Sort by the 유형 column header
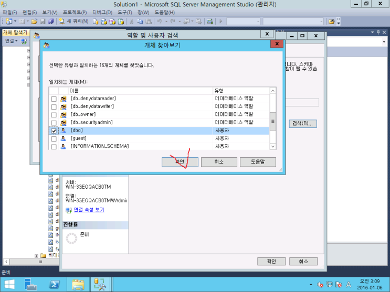 (241, 91)
